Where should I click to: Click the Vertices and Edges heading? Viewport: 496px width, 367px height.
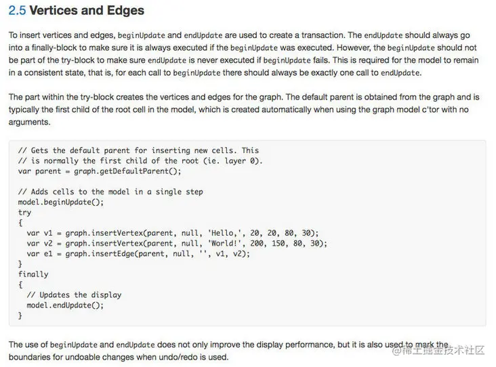pos(87,12)
